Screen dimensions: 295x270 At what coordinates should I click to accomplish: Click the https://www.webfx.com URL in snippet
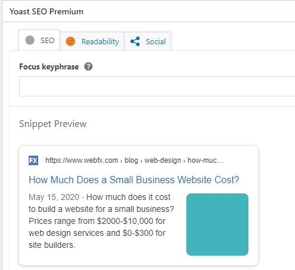82,160
